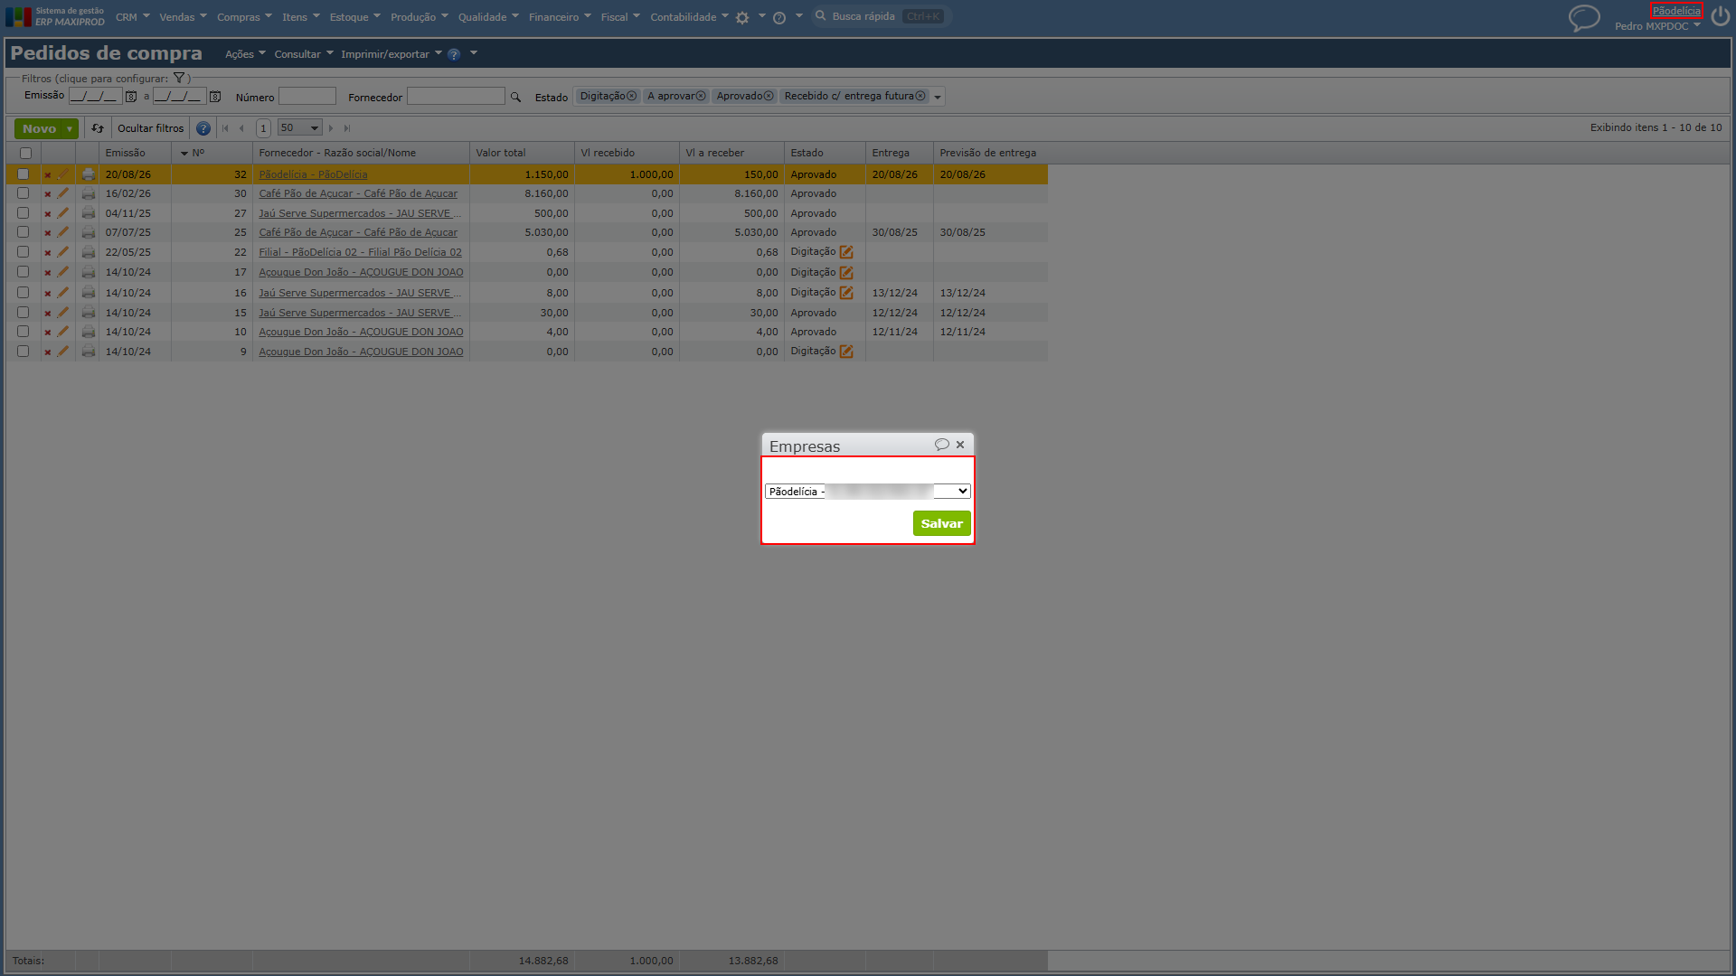Viewport: 1736px width, 976px height.
Task: Click the Pãodelícia company link at top right
Action: pos(1676,11)
